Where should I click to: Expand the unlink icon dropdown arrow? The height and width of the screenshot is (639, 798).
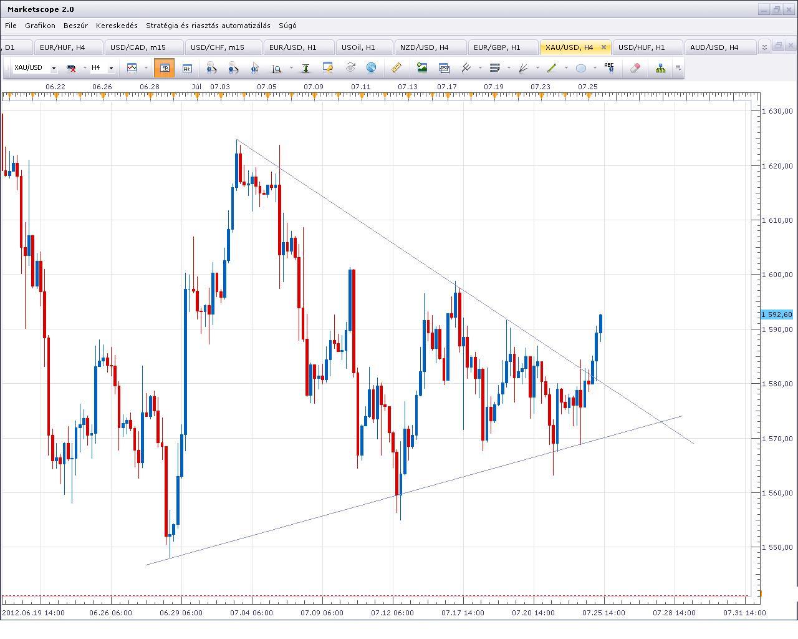coord(84,68)
